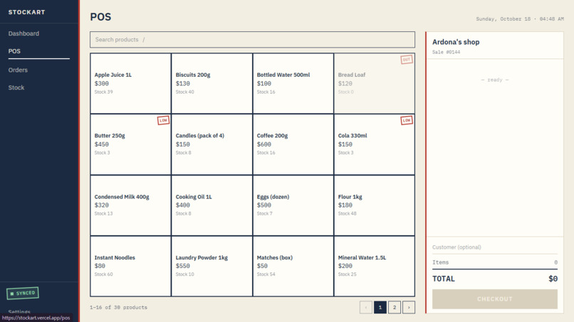Focus the Customer (optional) field
This screenshot has width=574, height=322.
point(494,247)
